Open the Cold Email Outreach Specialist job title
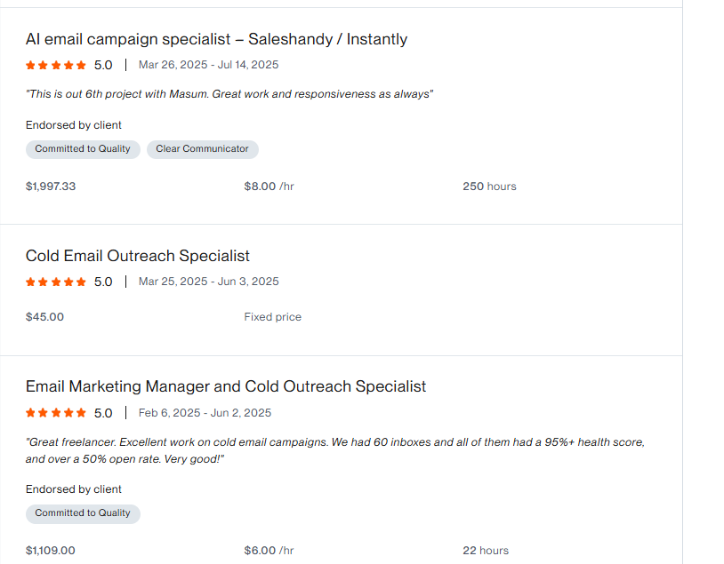Viewport: 724px width, 564px height. 138,256
